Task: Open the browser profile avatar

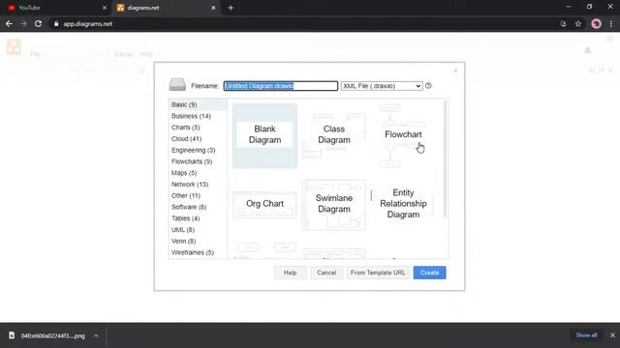Action: [596, 23]
